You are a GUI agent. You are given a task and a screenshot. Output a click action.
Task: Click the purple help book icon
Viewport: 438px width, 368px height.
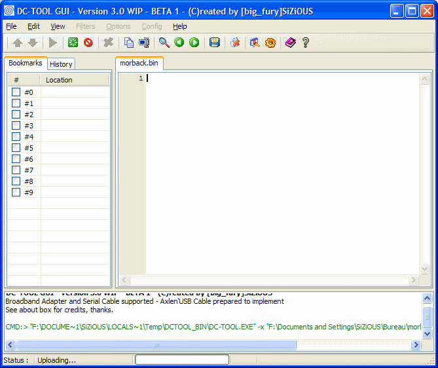(291, 43)
